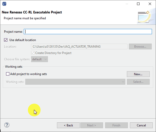The width and height of the screenshot is (156, 132).
Task: Click in the Project name text field
Action: tap(88, 32)
